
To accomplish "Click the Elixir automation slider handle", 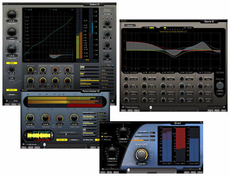I will coord(128,170).
